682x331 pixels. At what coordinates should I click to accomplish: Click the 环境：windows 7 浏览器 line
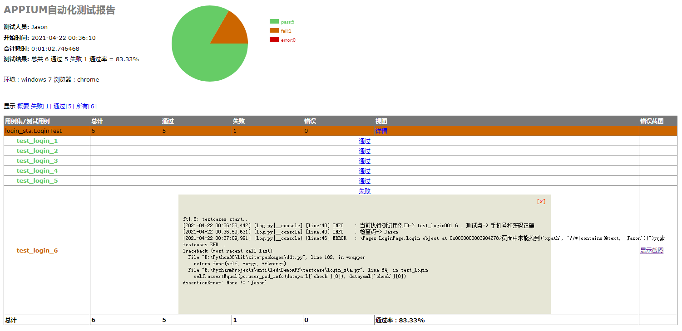pos(51,79)
